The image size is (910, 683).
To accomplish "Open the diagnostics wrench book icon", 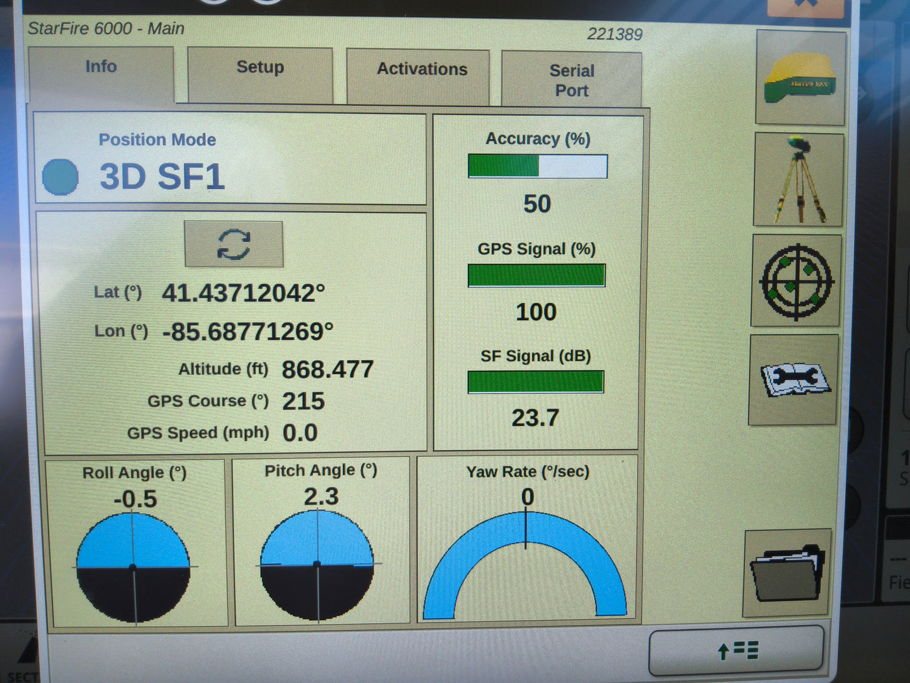I will (793, 380).
